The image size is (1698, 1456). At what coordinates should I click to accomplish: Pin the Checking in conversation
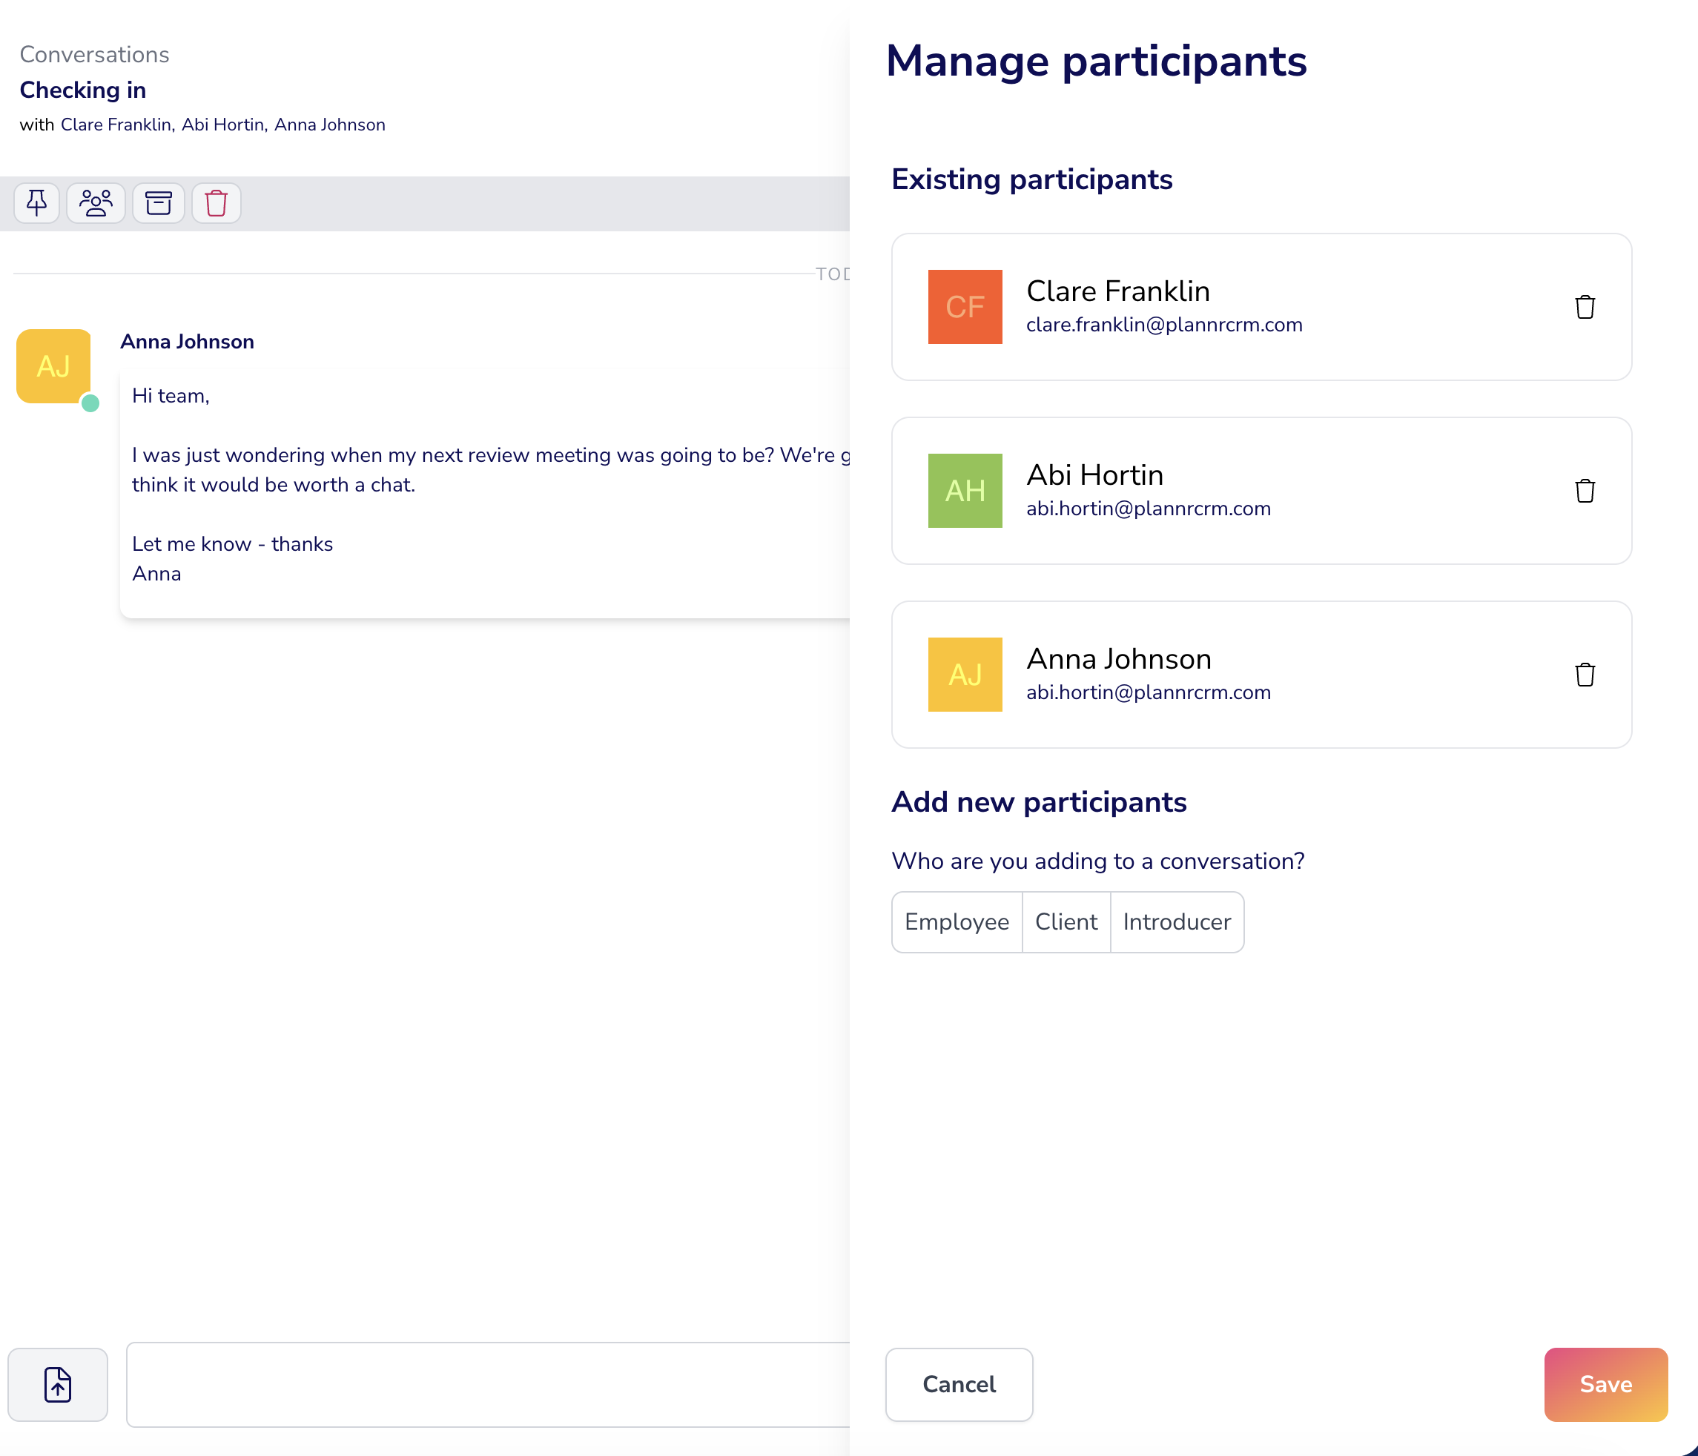tap(37, 202)
